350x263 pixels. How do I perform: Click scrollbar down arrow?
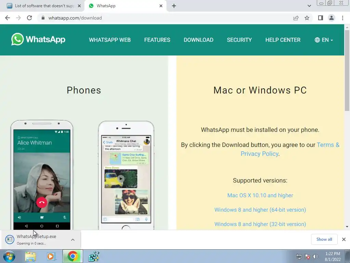[x=347, y=227]
